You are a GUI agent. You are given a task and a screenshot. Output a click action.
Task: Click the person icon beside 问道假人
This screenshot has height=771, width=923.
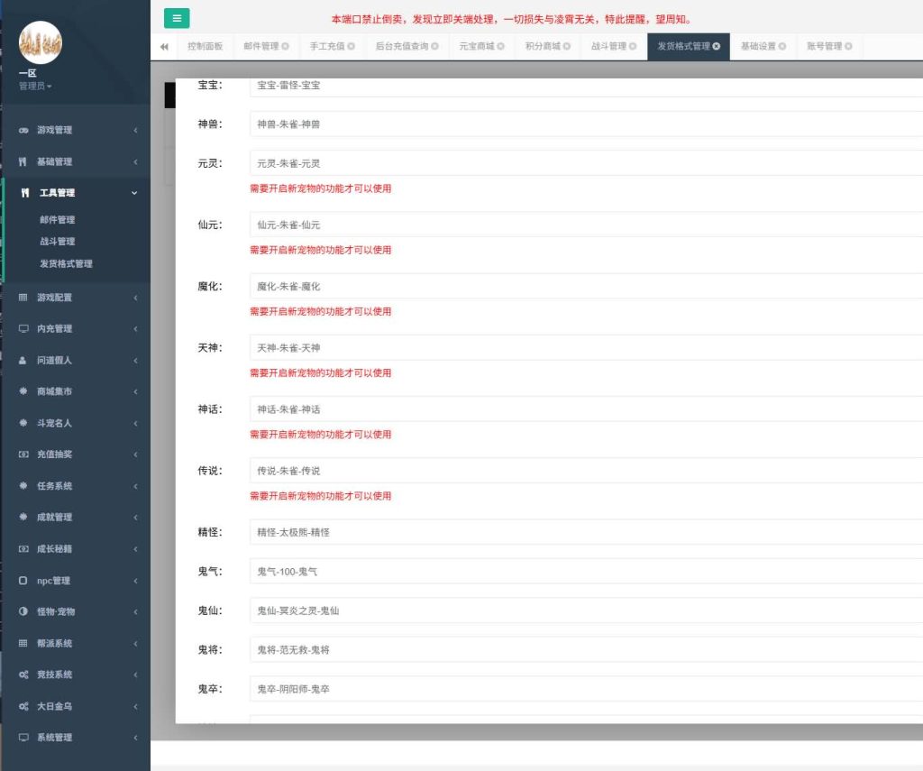(x=23, y=360)
